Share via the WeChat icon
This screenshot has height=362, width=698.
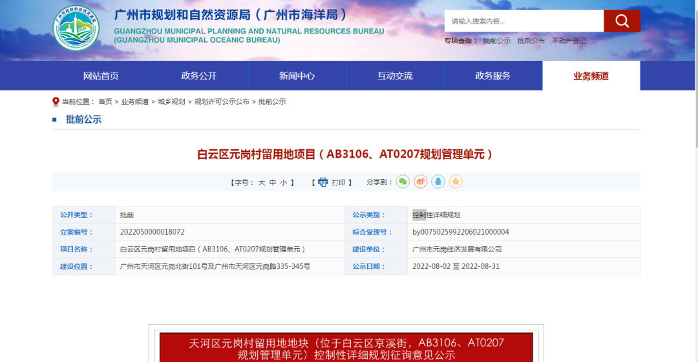403,182
